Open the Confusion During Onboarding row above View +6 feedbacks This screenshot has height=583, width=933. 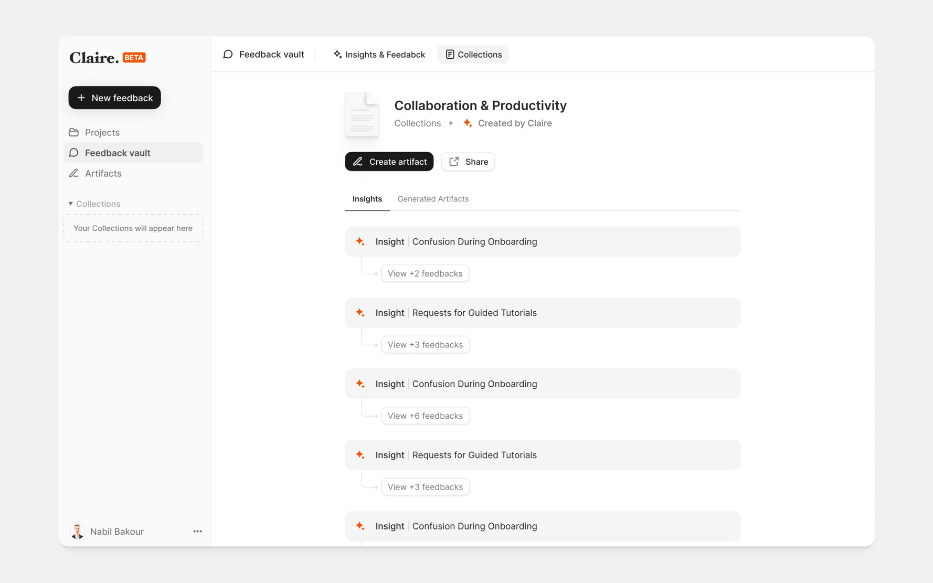coord(543,384)
